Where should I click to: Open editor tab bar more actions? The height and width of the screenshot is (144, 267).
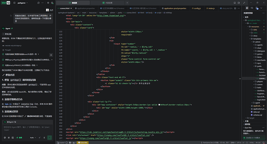[239, 8]
